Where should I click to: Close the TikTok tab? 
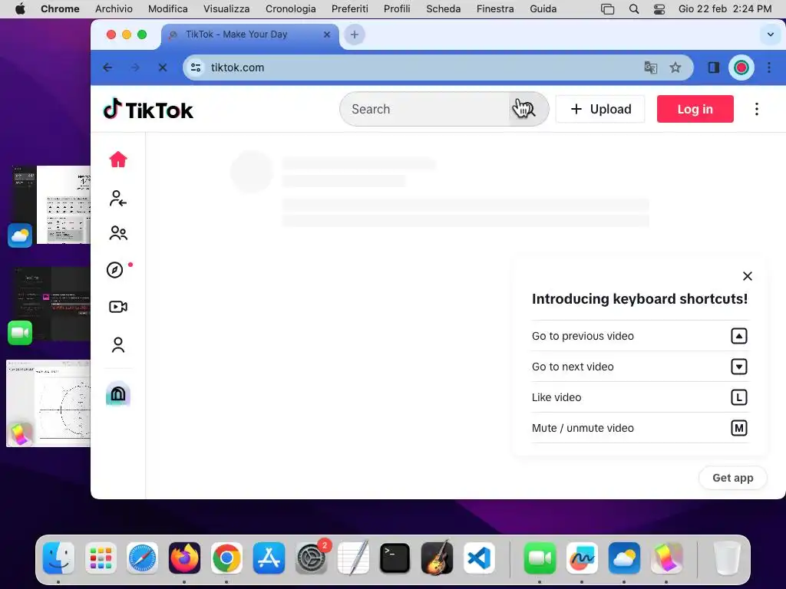pyautogui.click(x=327, y=35)
